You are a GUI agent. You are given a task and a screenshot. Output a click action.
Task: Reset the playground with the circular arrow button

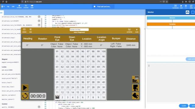[x=25, y=96]
